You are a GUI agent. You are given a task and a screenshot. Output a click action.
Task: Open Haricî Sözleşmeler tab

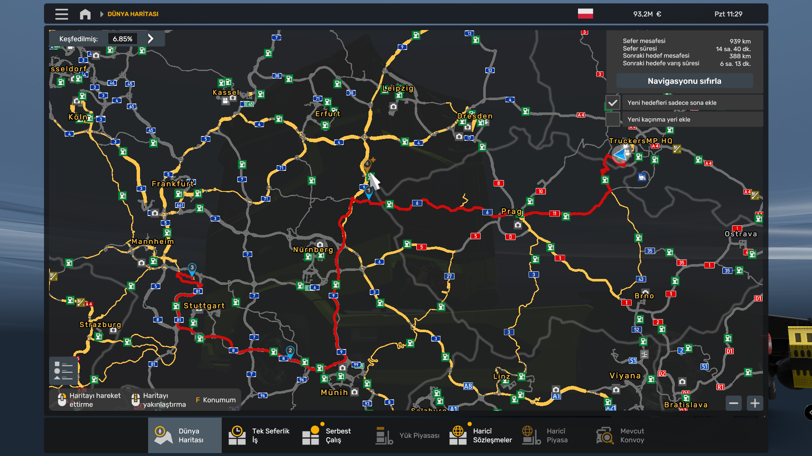[480, 435]
